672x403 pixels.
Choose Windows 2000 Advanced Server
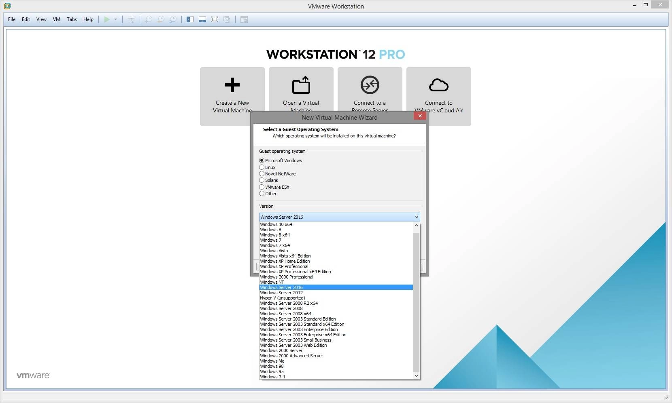click(x=336, y=356)
